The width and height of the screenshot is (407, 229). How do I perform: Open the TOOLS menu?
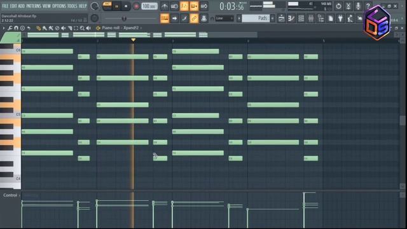72,6
